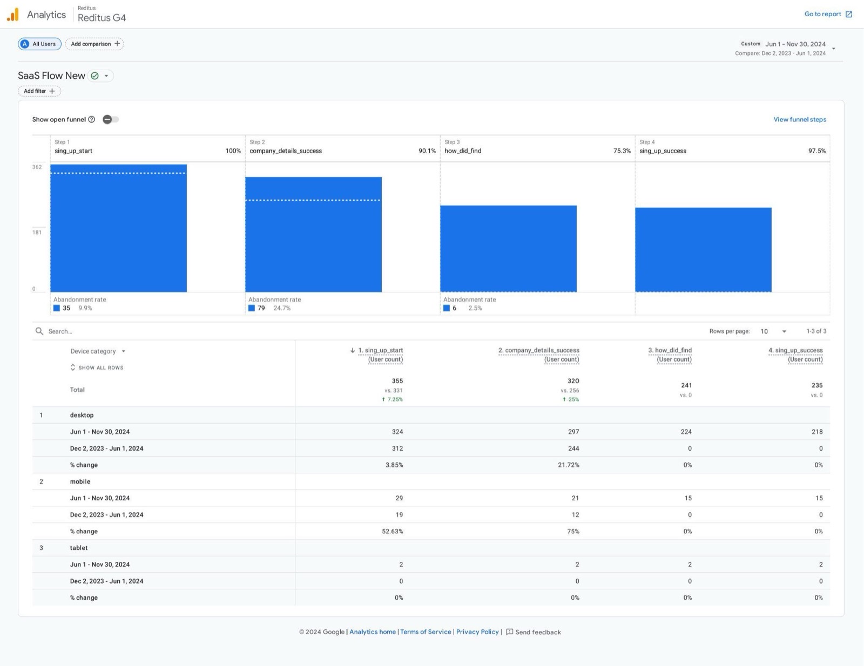Click the Send feedback icon in footer
Viewport: 864px width, 666px height.
coord(509,631)
